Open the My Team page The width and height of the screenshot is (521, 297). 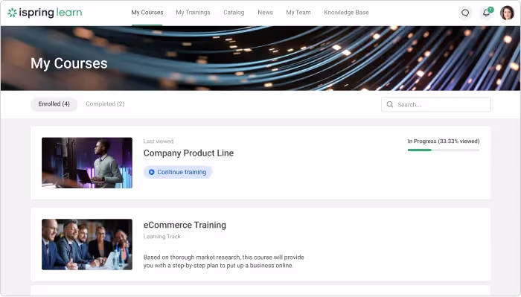(x=298, y=13)
